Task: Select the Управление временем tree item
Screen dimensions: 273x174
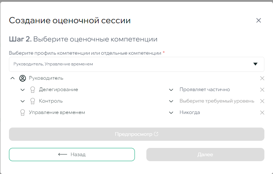Action: [57, 113]
